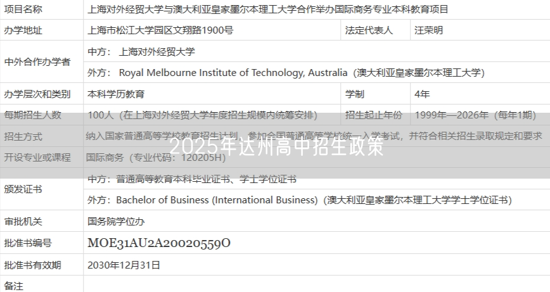Click the banner title 2025年达州高中招生政策
The height and width of the screenshot is (292, 550).
tap(276, 147)
